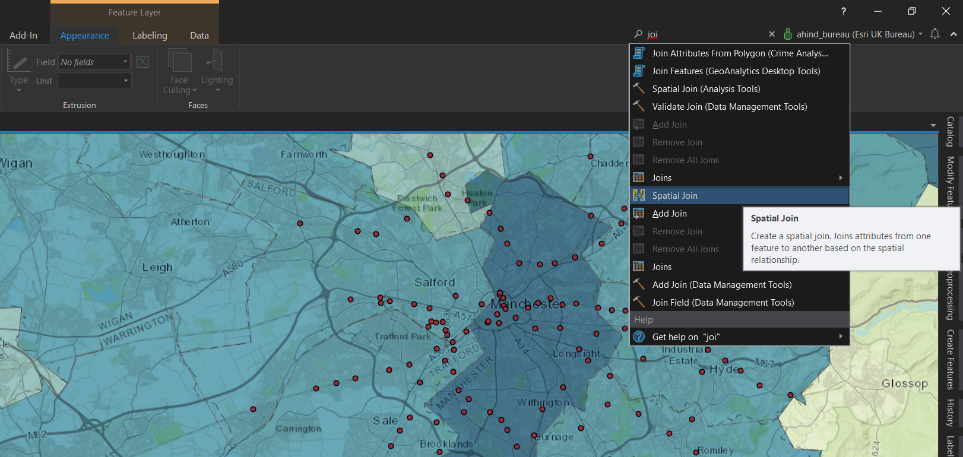Open the ArcGIS Pro help question mark
Viewport: 963px width, 457px height.
tap(844, 11)
